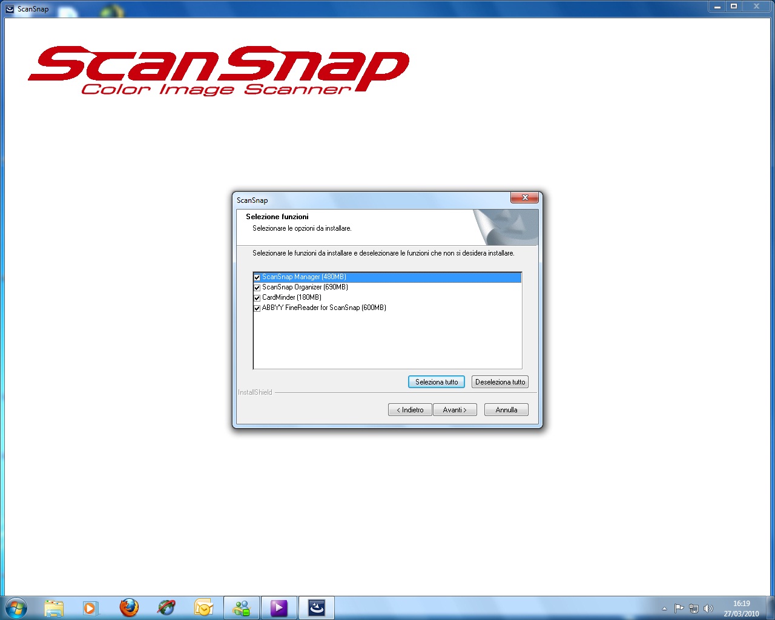Uncheck the ScanSnap Manager (480MB) checkbox
Screen dimensions: 775x620
257,277
